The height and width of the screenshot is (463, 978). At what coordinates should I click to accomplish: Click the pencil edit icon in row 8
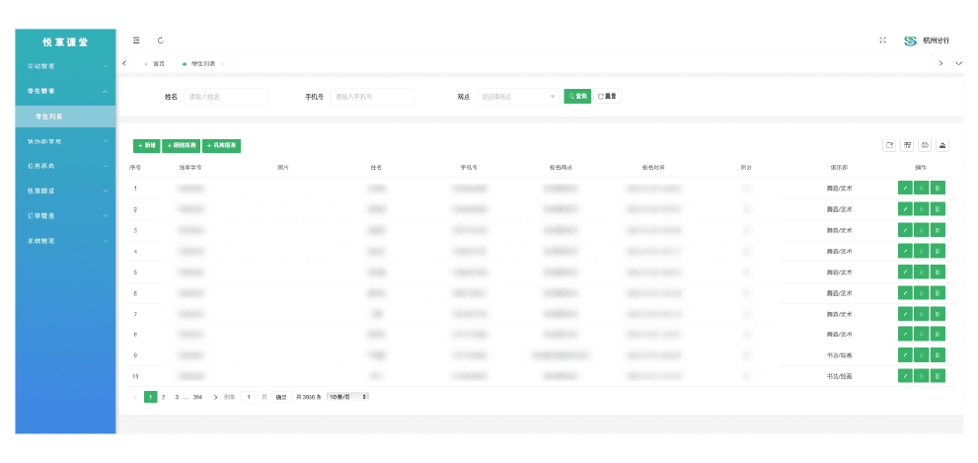(x=905, y=334)
